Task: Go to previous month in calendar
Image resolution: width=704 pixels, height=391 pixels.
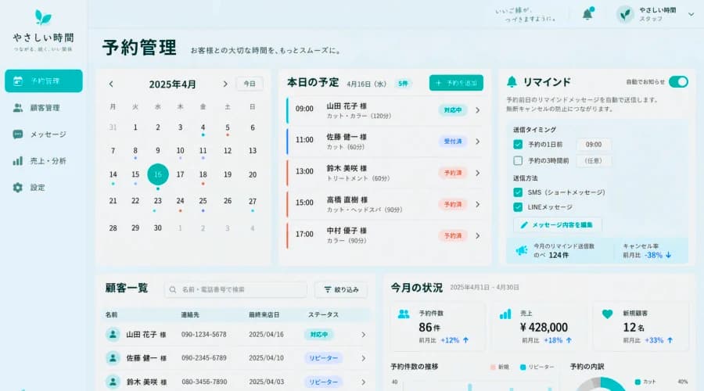Action: (111, 84)
